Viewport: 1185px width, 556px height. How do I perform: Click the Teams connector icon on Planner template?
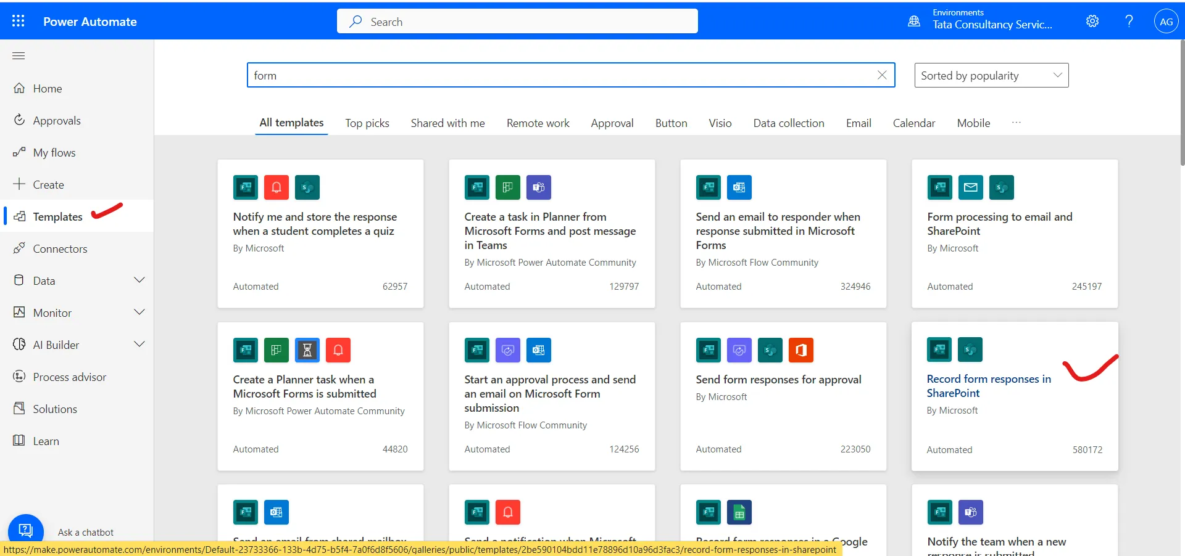pos(538,187)
